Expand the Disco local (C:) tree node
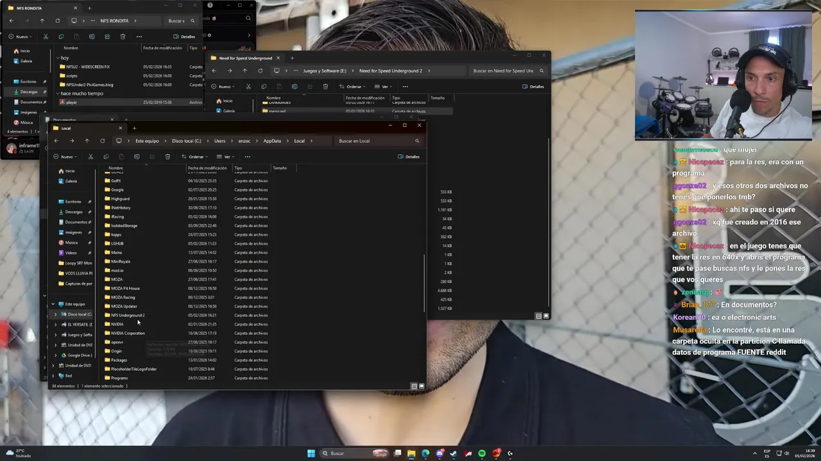821x461 pixels. click(x=55, y=314)
